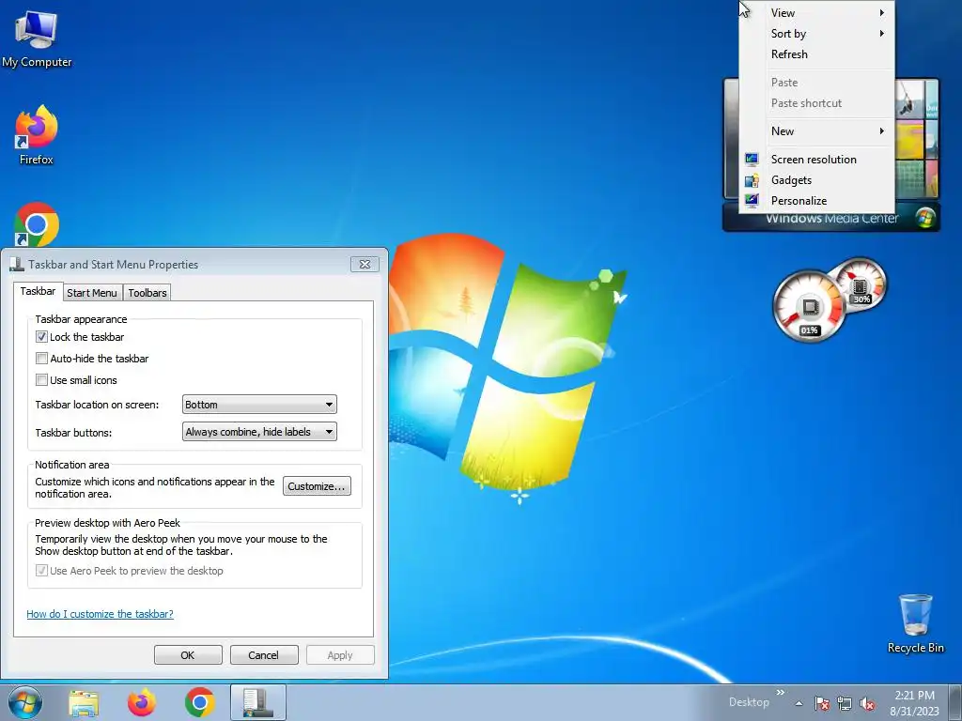
Task: Close the Taskbar Properties dialog
Action: (x=365, y=264)
